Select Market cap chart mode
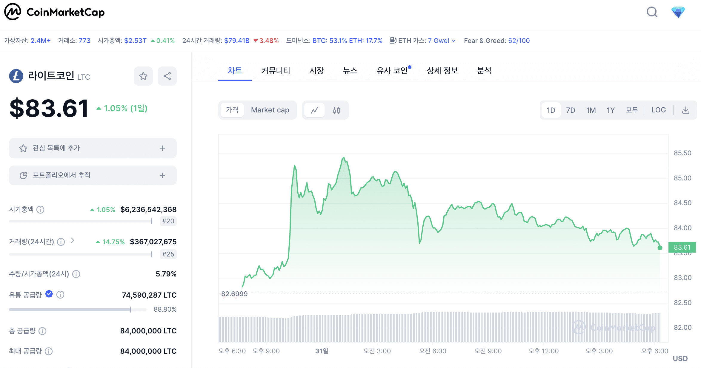The width and height of the screenshot is (701, 368). pyautogui.click(x=270, y=110)
